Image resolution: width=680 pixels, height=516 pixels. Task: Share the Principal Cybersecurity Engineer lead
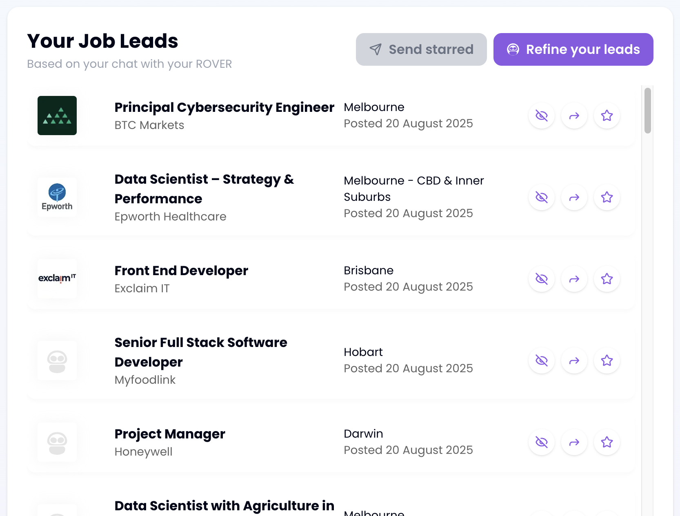point(574,116)
